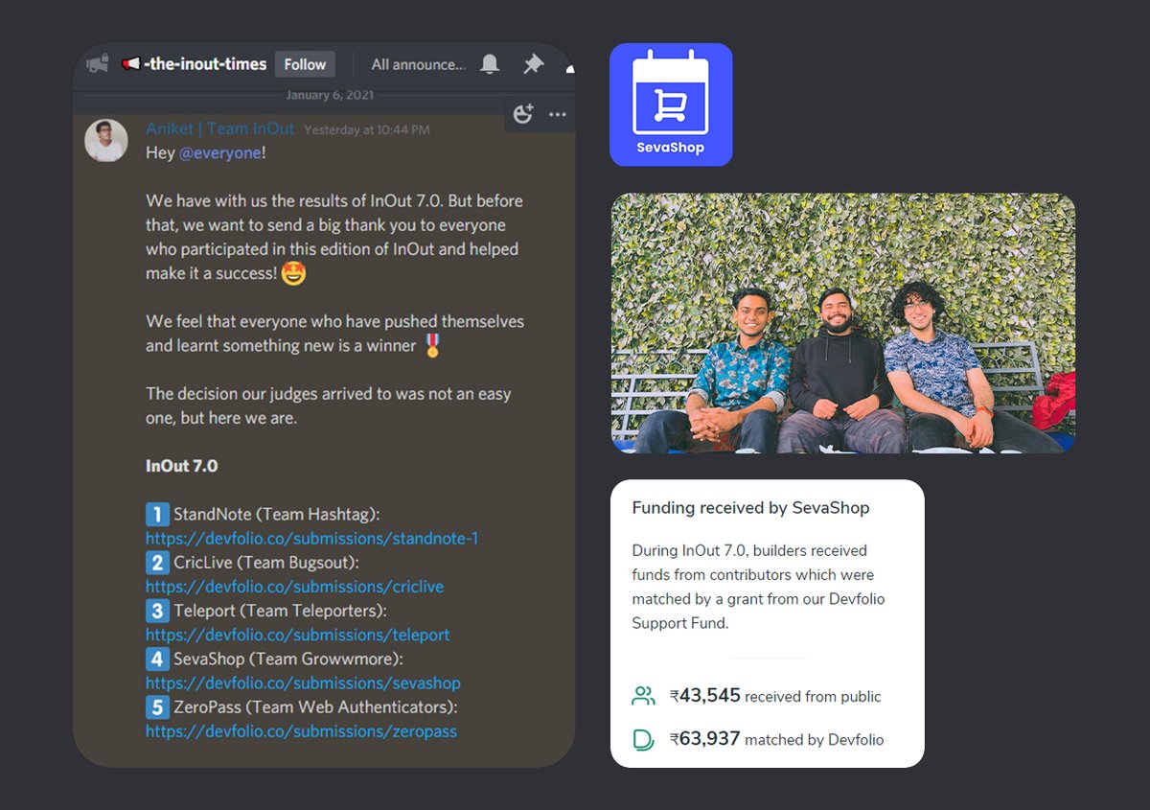Click the Devfolio logo beside ₹63,937
This screenshot has width=1150, height=810.
tap(643, 739)
